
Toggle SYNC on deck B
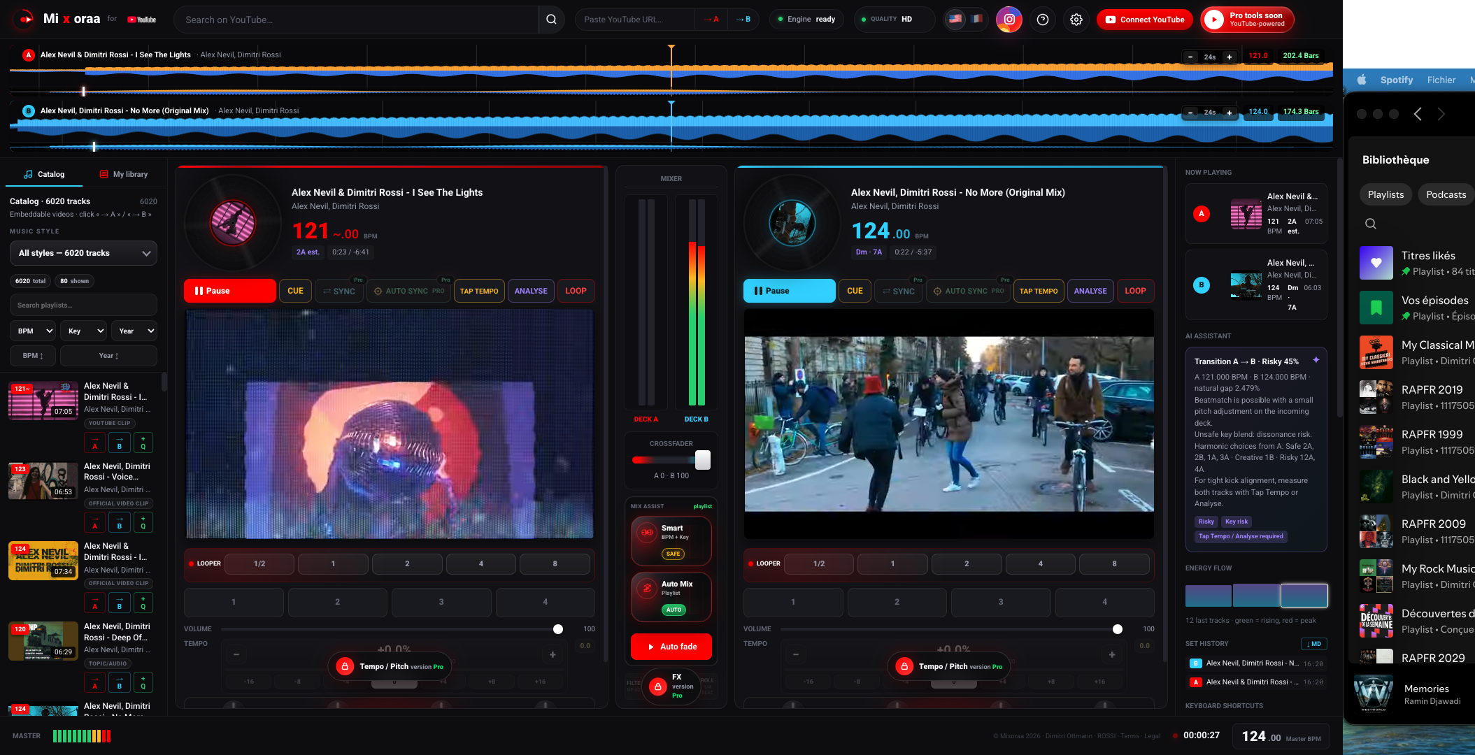click(x=899, y=291)
